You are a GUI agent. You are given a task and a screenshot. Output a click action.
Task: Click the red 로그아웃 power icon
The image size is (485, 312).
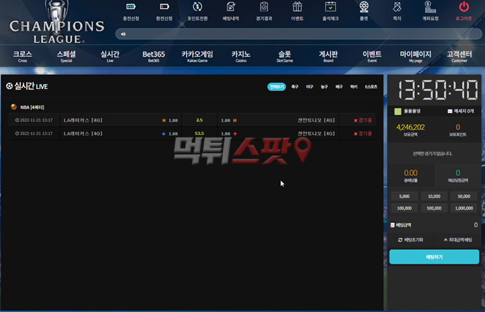pyautogui.click(x=463, y=7)
